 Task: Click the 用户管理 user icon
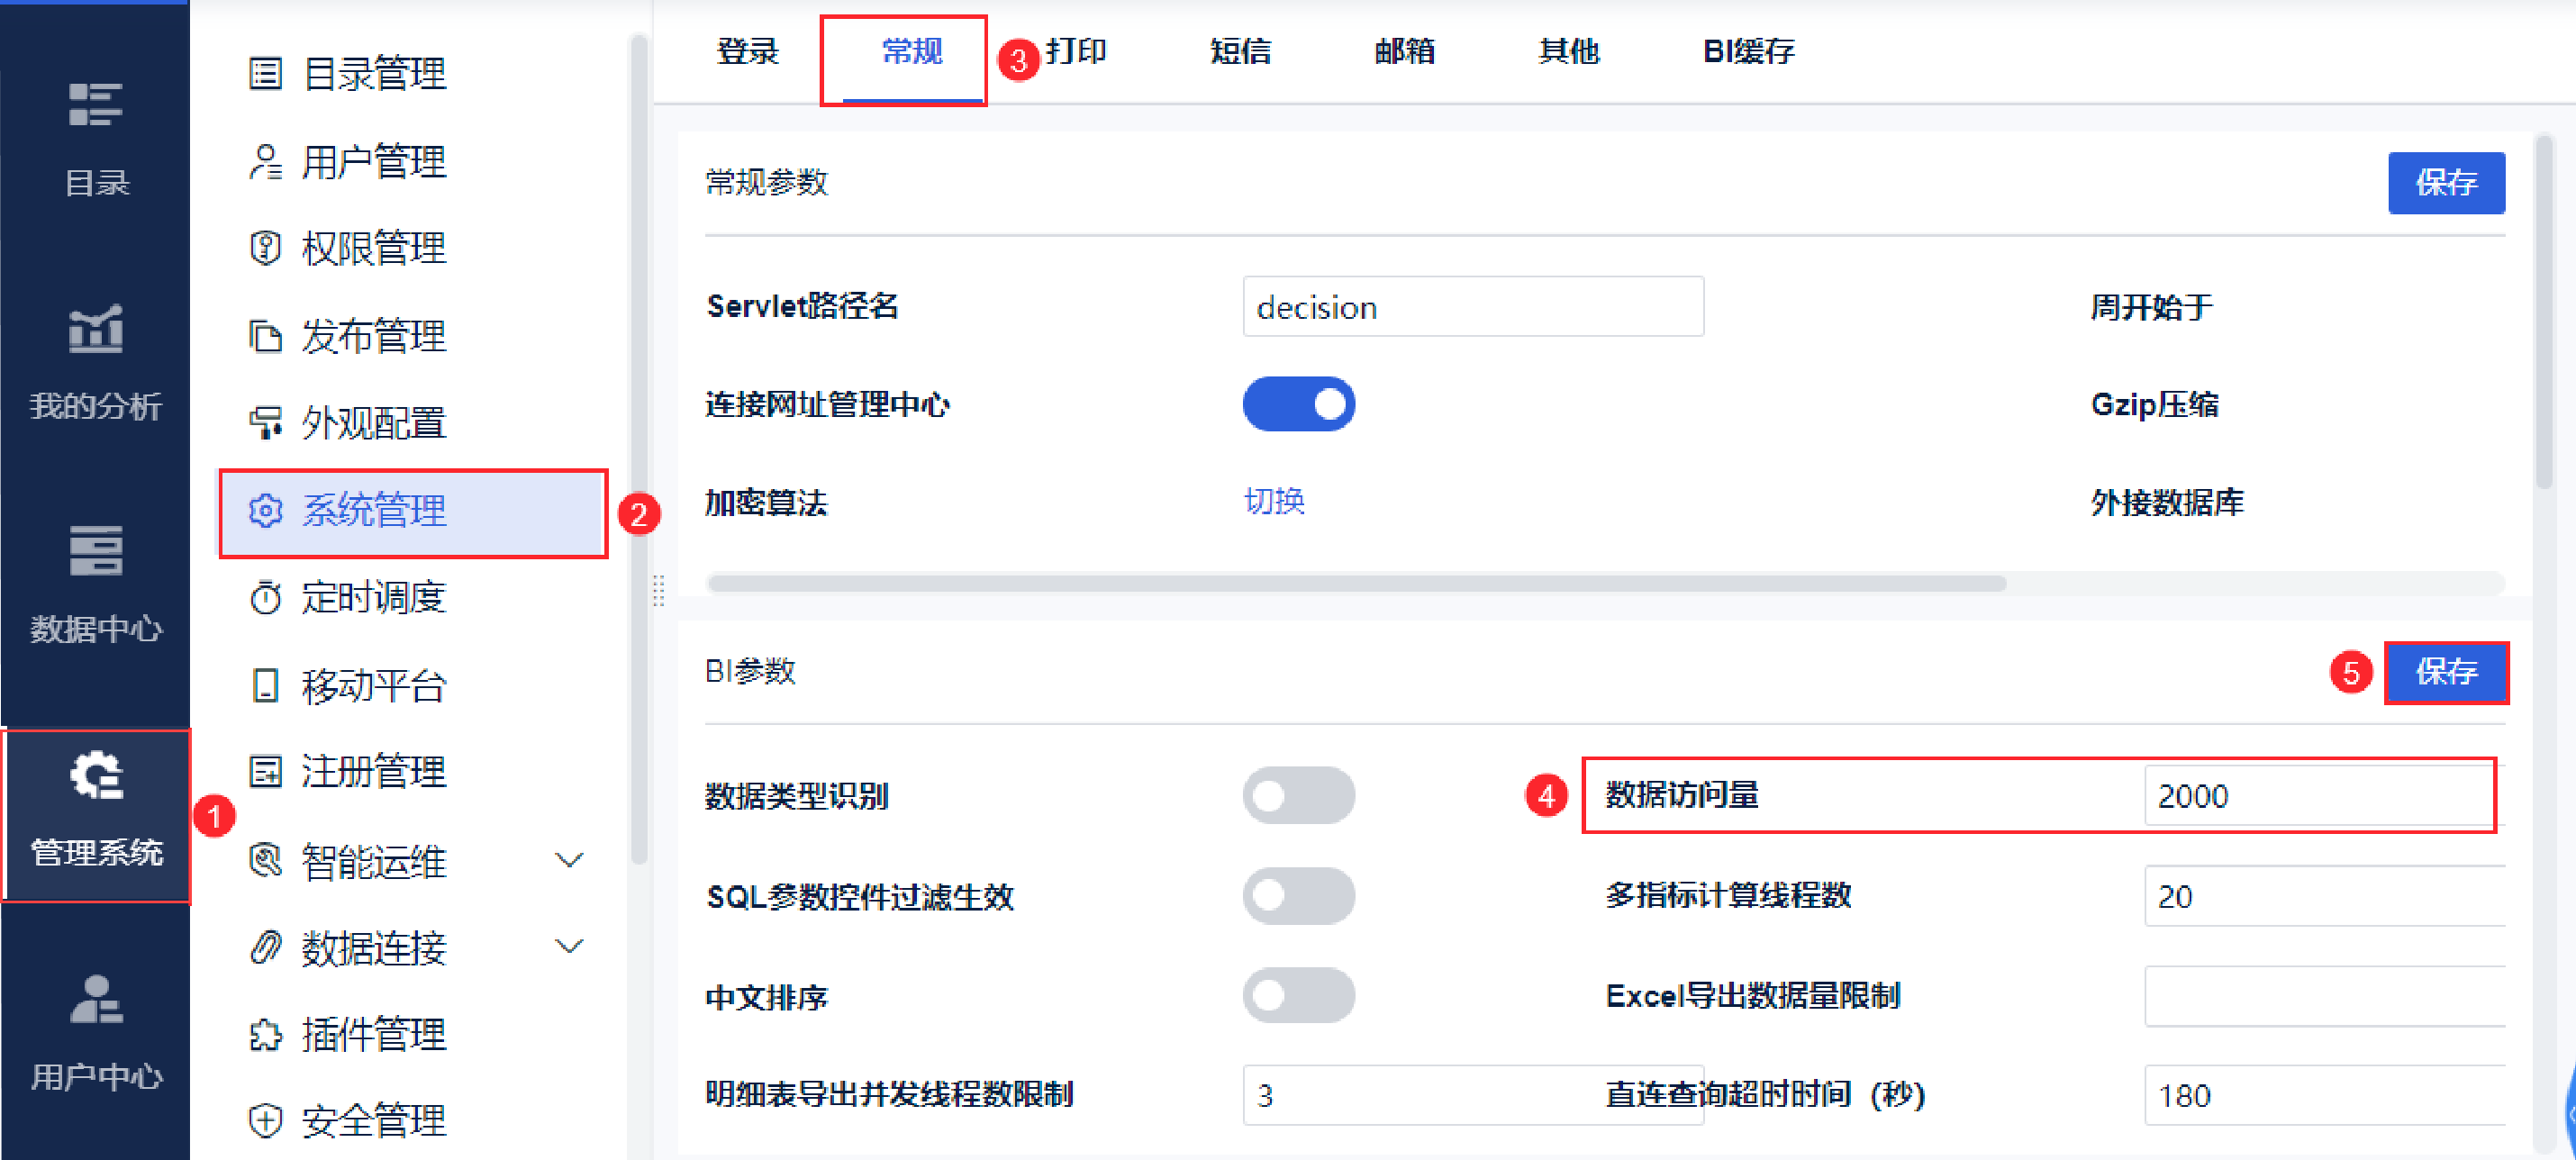(265, 162)
